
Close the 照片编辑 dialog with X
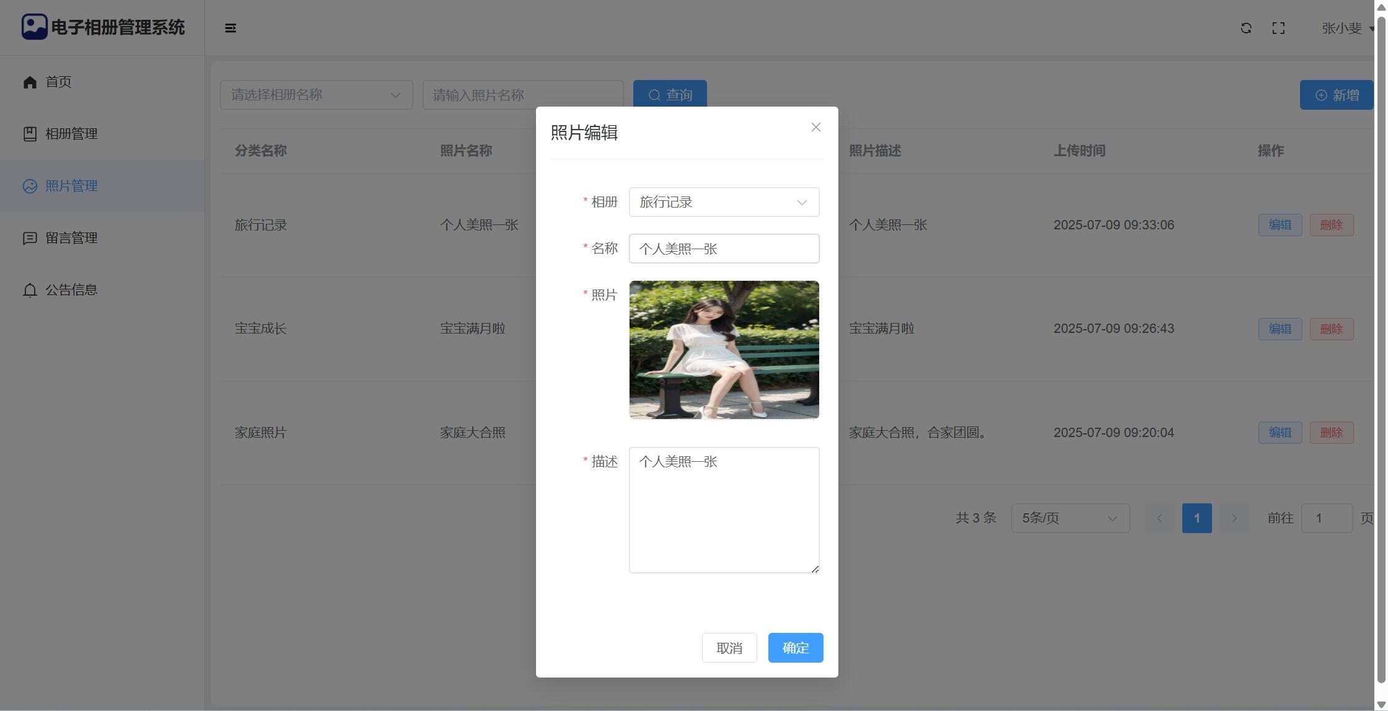click(x=815, y=127)
